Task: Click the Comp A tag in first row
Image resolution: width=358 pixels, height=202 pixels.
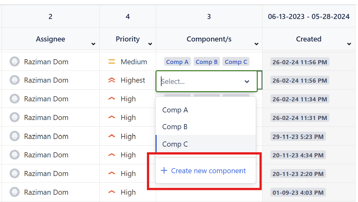Action: 177,62
